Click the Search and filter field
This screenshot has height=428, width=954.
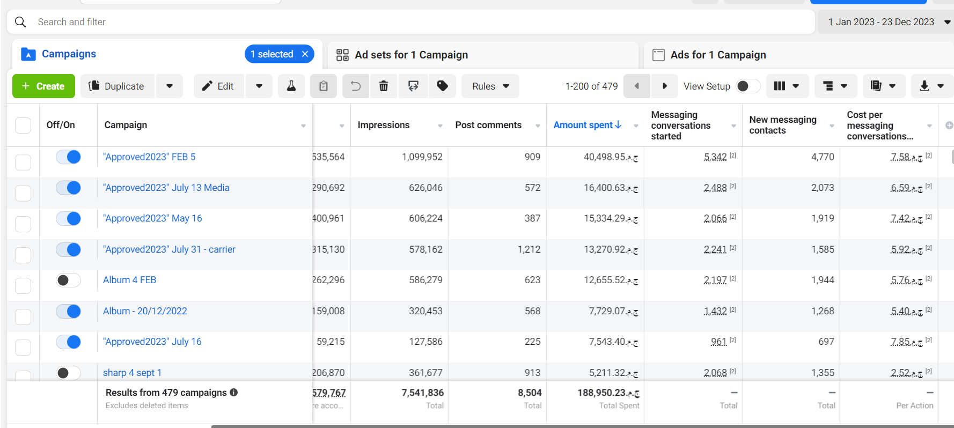411,22
